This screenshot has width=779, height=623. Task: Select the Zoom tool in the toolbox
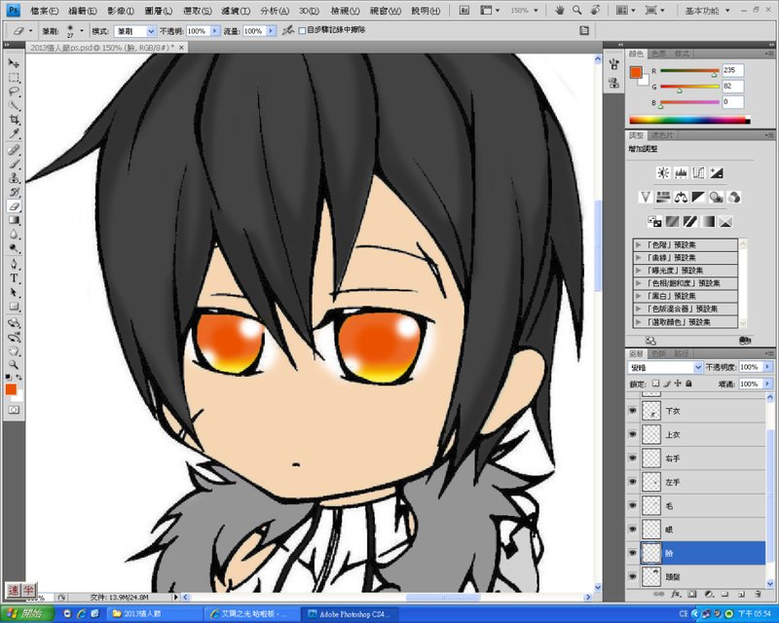pyautogui.click(x=14, y=365)
